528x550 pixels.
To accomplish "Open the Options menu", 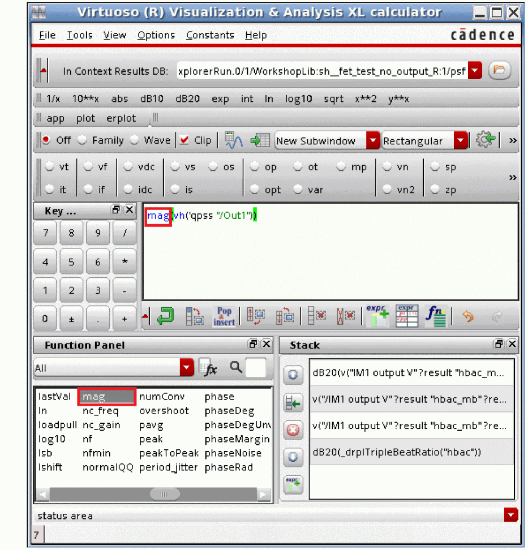I will tap(156, 35).
